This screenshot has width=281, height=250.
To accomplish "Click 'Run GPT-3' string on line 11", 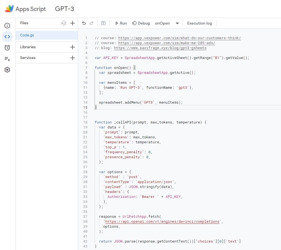I will click(130, 88).
